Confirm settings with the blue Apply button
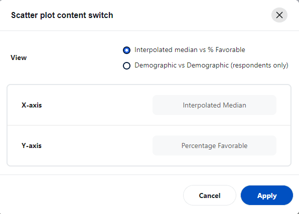 [x=267, y=195]
